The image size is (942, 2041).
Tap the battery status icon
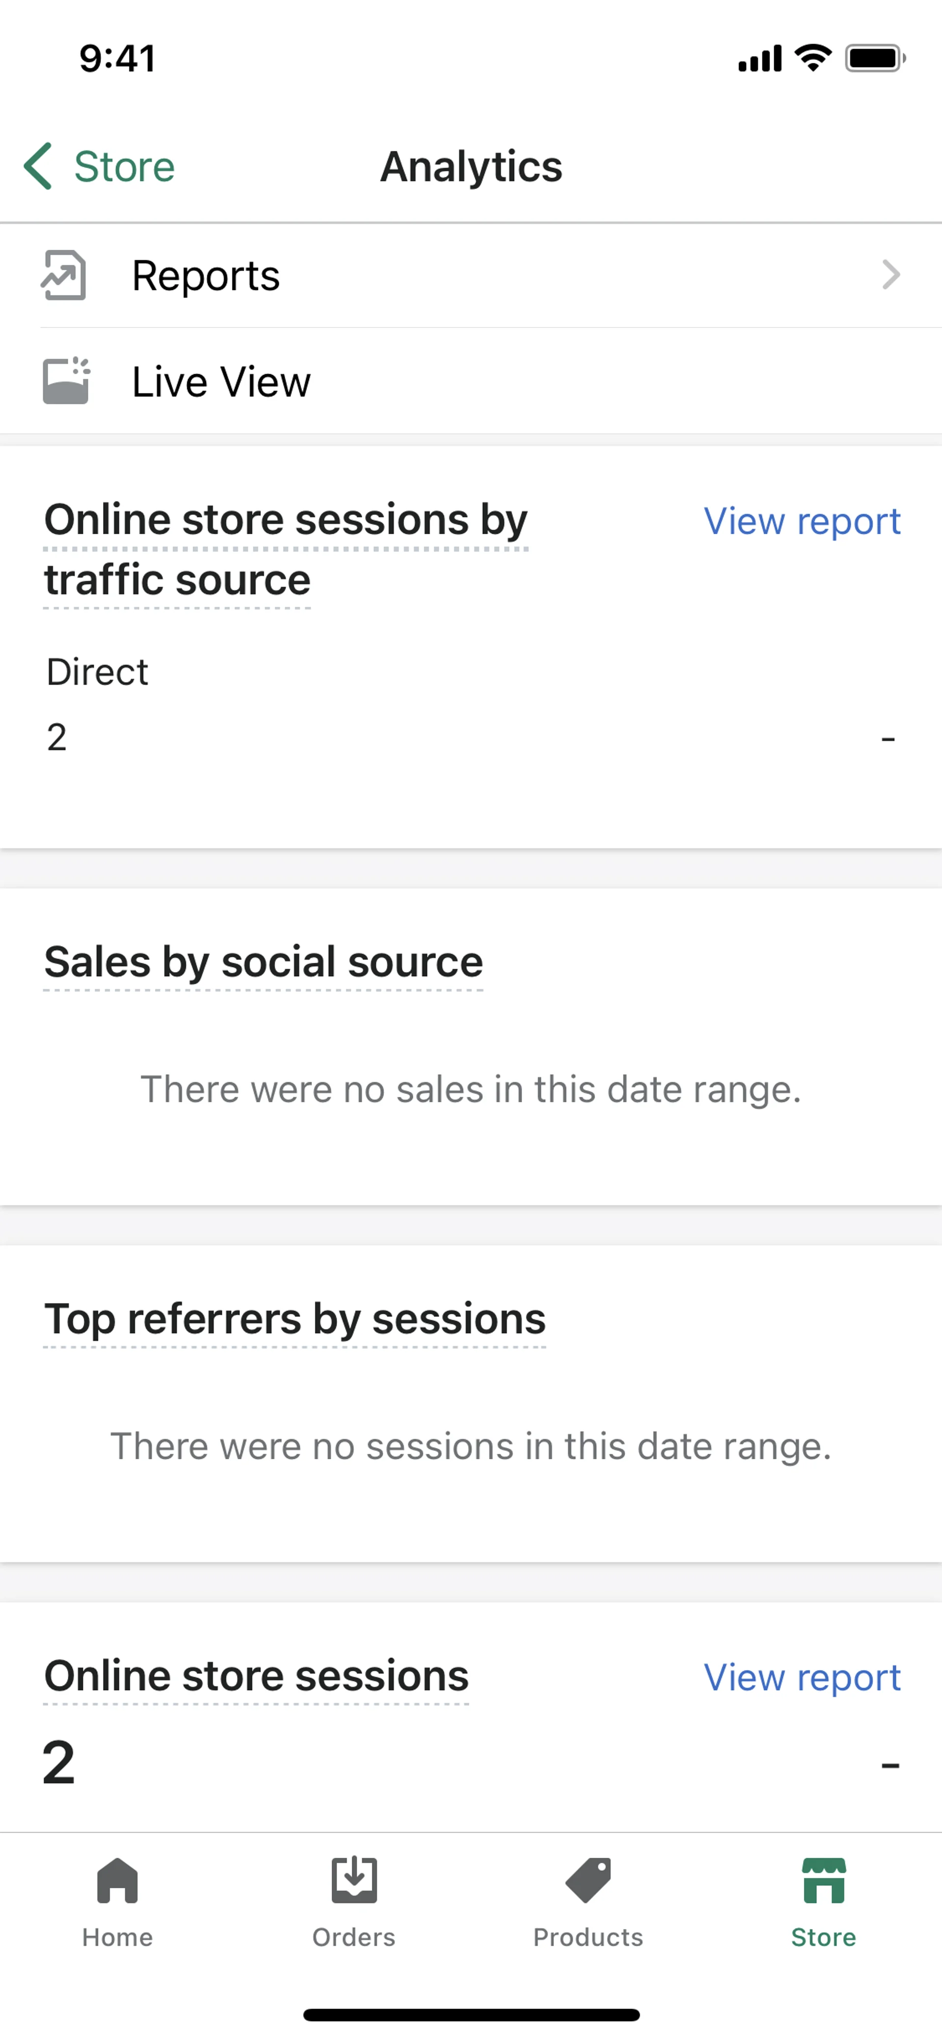(874, 58)
